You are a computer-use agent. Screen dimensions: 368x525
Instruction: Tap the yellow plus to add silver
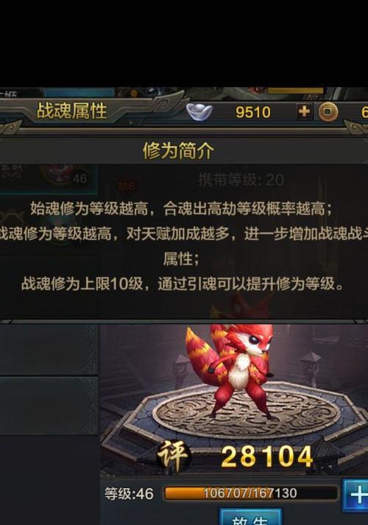[x=304, y=111]
